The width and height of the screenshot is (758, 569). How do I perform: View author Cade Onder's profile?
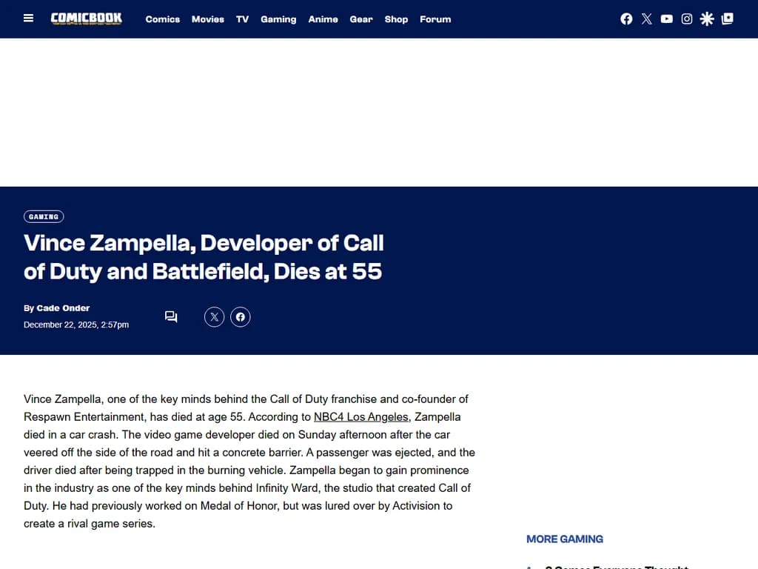pos(63,308)
